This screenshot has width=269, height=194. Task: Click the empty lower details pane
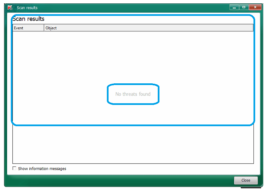click(x=133, y=145)
